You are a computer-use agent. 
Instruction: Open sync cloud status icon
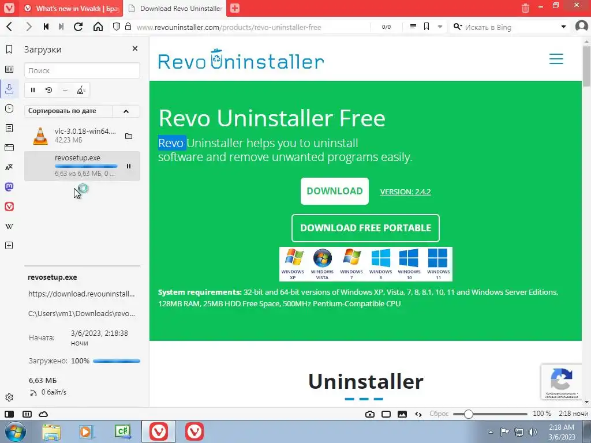(44, 414)
